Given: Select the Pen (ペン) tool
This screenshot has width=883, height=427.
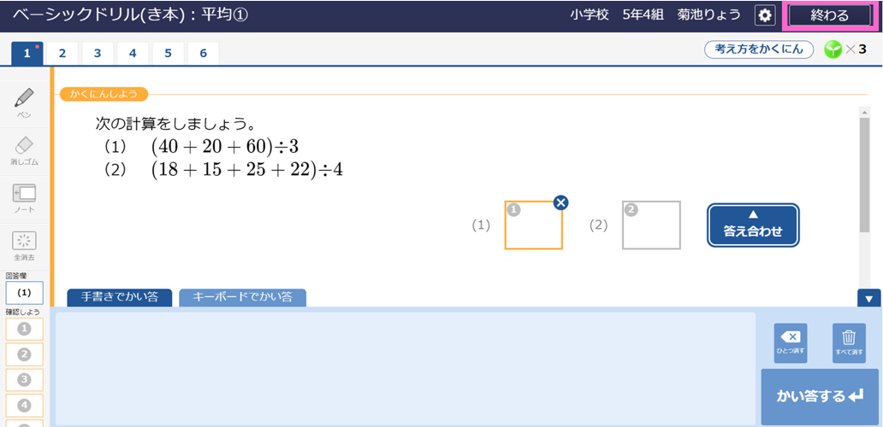Looking at the screenshot, I should [25, 101].
